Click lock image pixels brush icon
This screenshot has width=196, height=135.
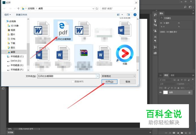(169, 88)
